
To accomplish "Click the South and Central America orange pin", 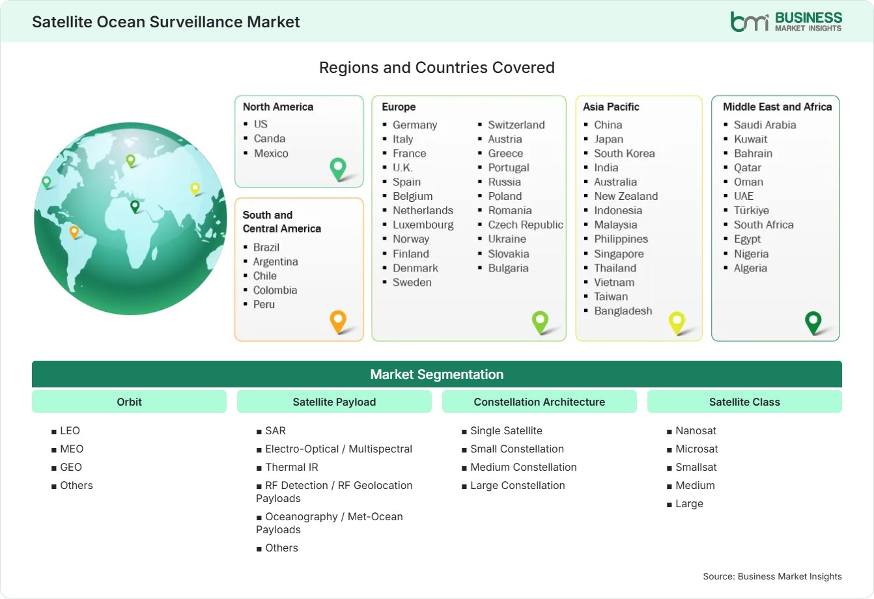I will pyautogui.click(x=338, y=322).
